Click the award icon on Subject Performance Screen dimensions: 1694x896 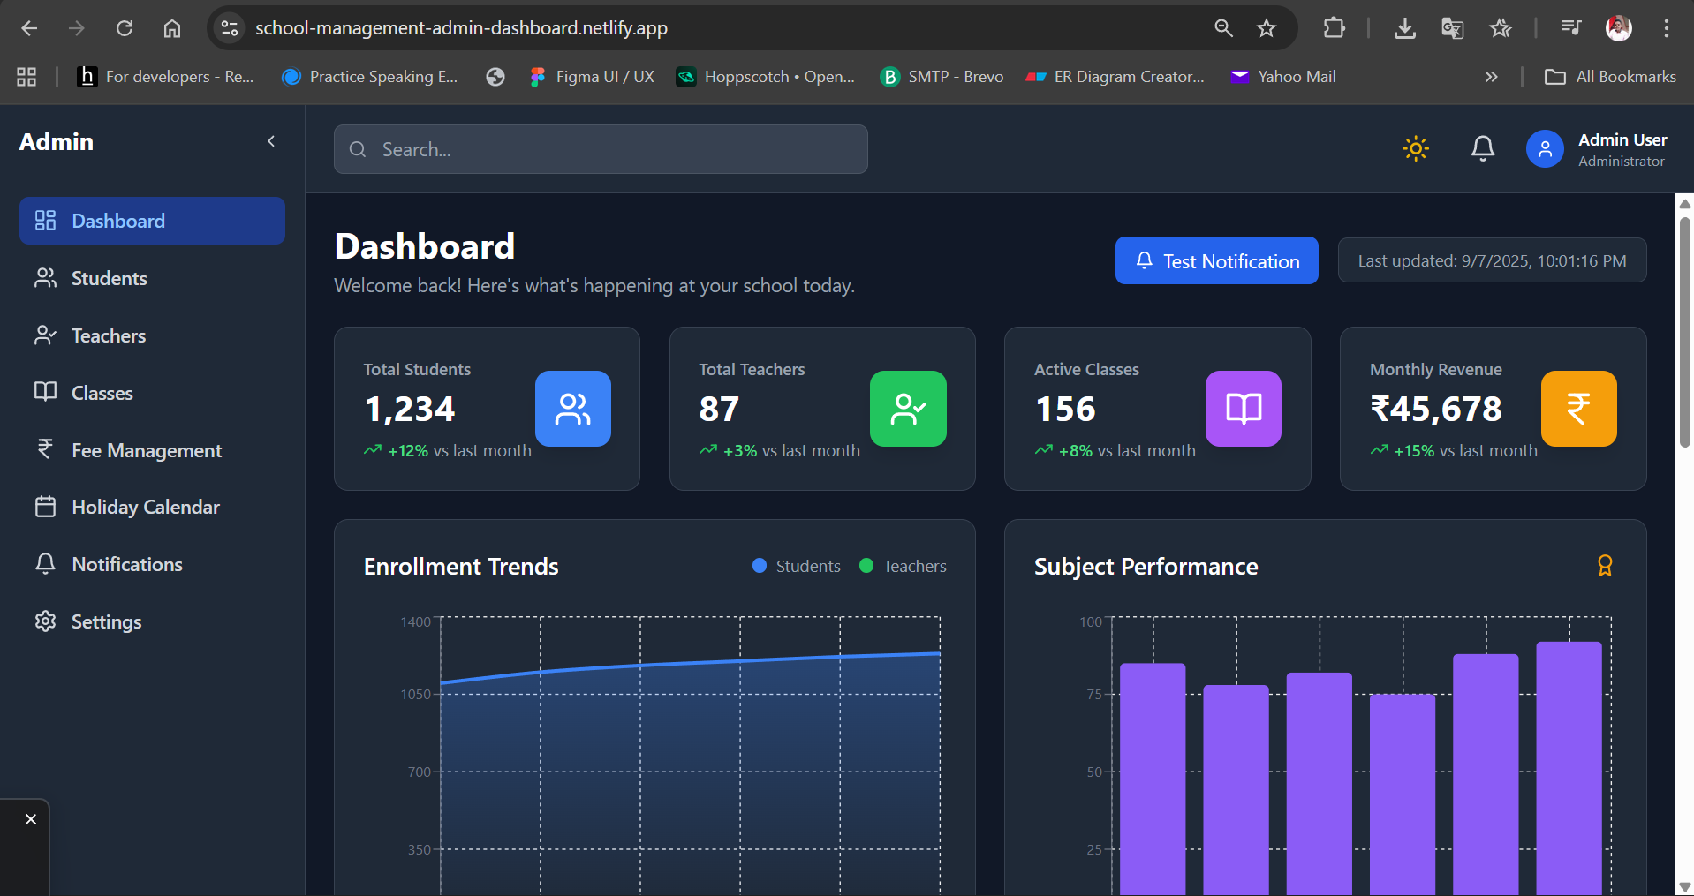pos(1605,566)
